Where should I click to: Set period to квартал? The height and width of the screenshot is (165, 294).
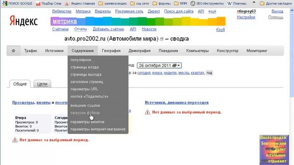coord(197,73)
